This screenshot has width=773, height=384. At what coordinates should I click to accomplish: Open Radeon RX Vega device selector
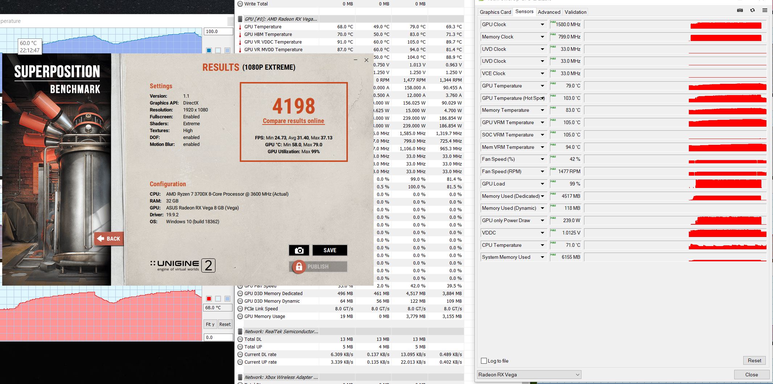click(x=529, y=375)
